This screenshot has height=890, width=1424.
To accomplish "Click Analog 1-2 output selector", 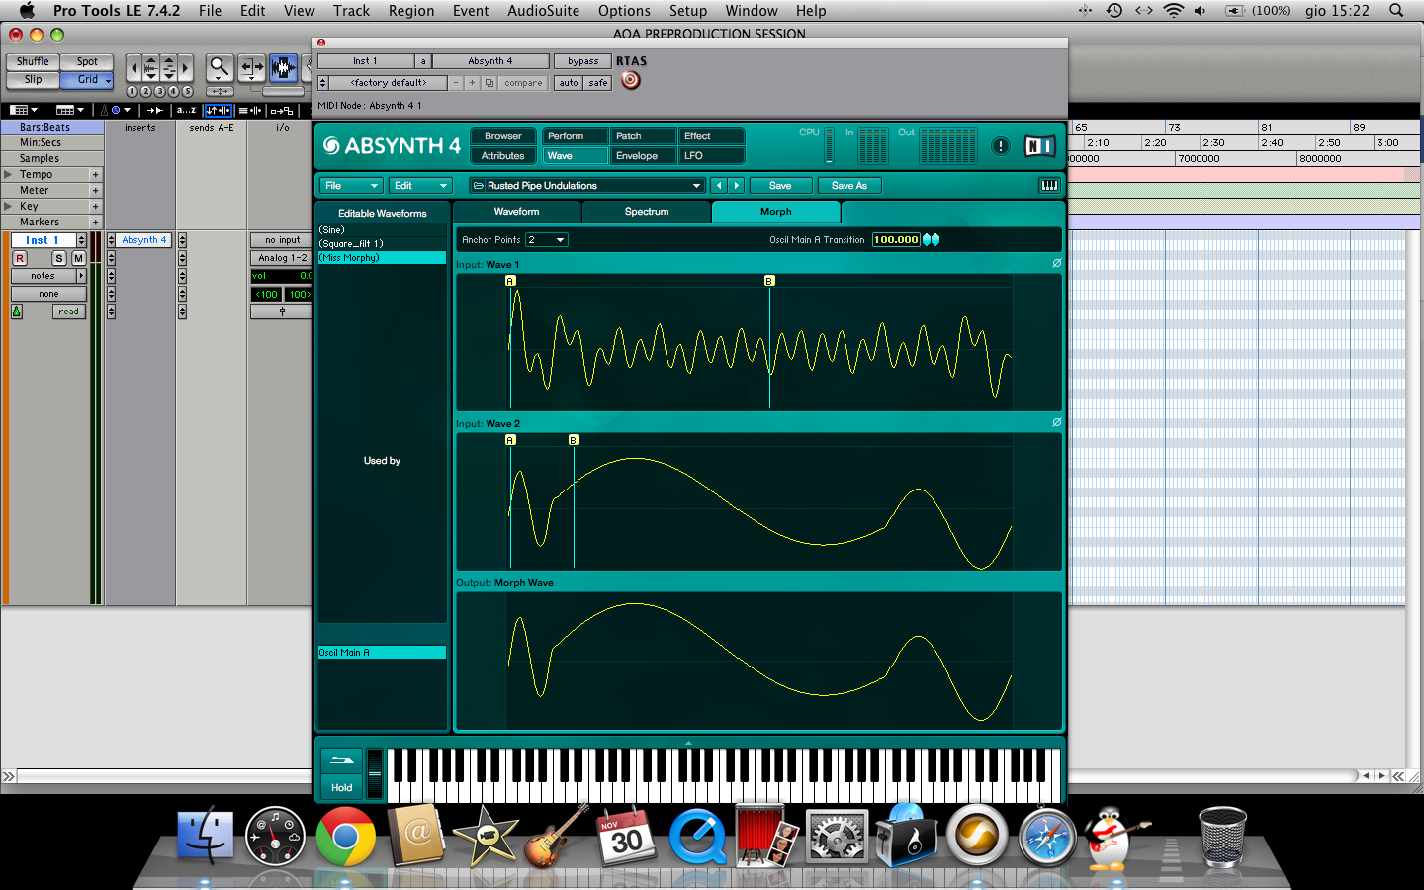I will 282,258.
